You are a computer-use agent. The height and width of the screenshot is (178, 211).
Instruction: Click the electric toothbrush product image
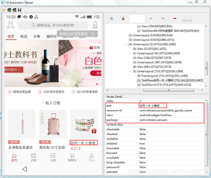(x=22, y=124)
